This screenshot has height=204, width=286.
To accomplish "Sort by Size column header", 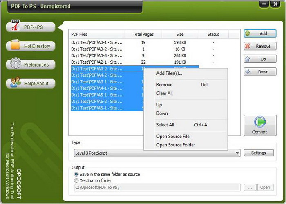I will coord(180,34).
